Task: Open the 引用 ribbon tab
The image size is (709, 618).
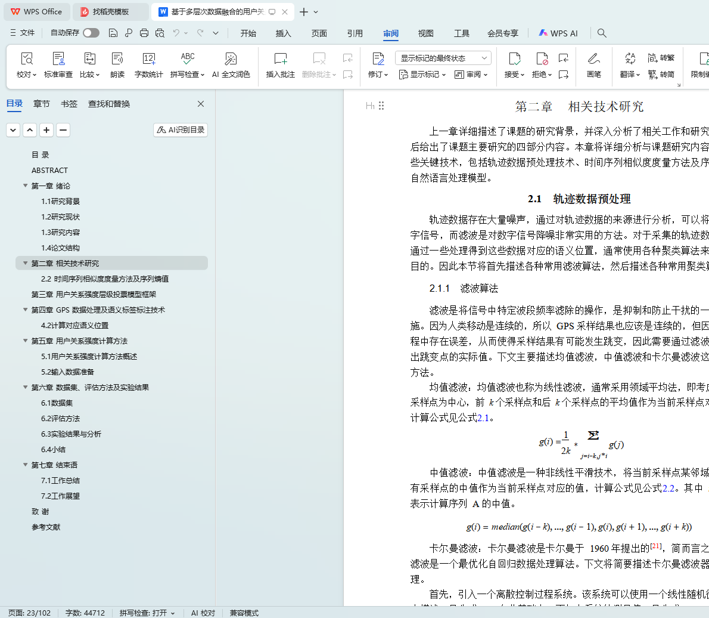Action: [x=354, y=33]
